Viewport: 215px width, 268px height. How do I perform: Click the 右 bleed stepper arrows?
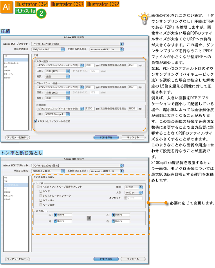click(113, 221)
